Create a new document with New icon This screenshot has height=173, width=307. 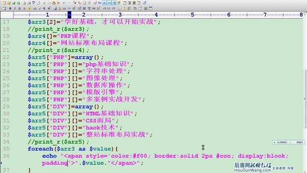pyautogui.click(x=4, y=3)
